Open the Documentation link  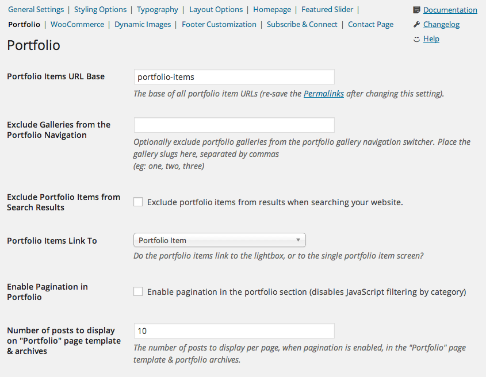(450, 10)
